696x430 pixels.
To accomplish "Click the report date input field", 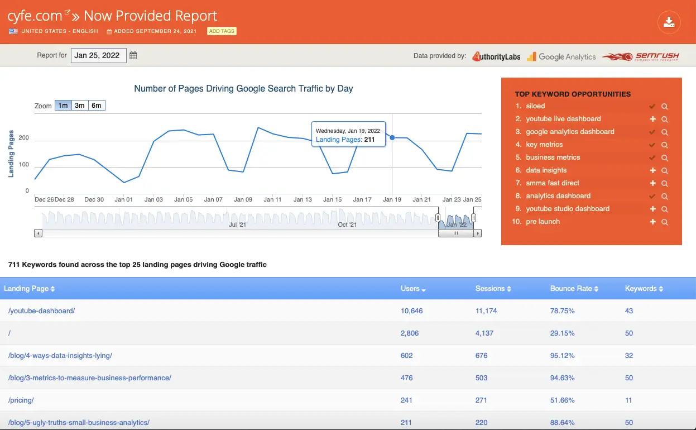I will coord(99,55).
